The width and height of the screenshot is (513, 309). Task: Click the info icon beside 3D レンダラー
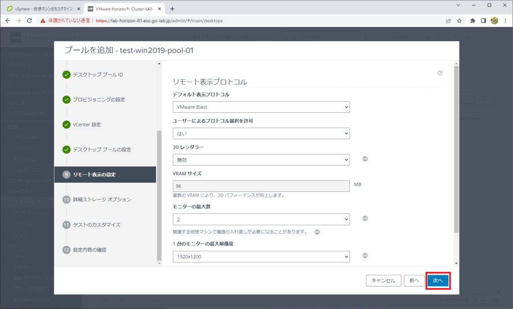(365, 159)
